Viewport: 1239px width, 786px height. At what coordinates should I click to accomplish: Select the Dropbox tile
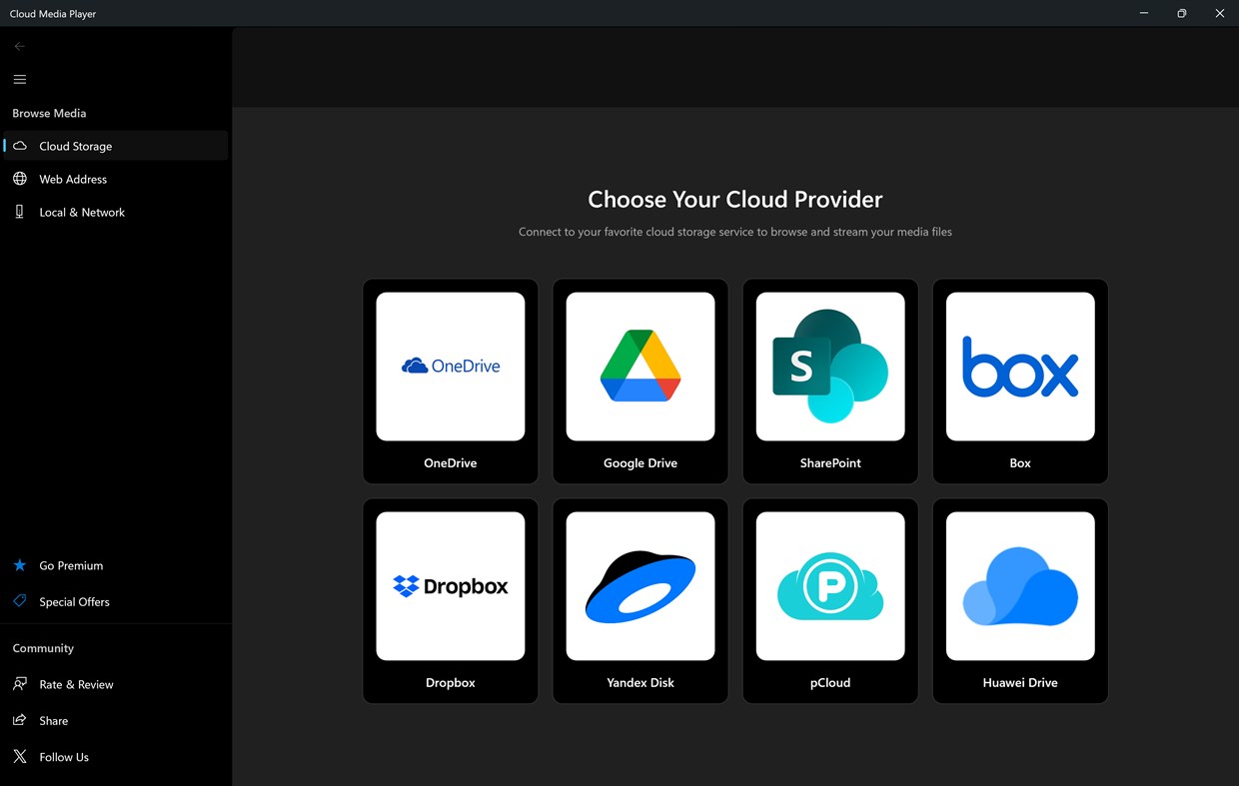point(450,601)
